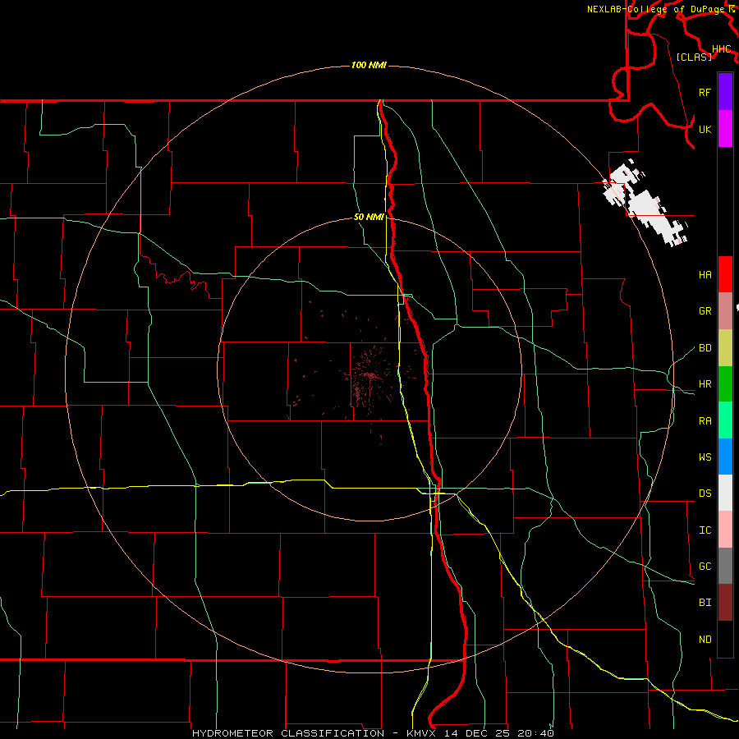The width and height of the screenshot is (739, 739).
Task: Click the BI legend label
Action: pos(705,603)
